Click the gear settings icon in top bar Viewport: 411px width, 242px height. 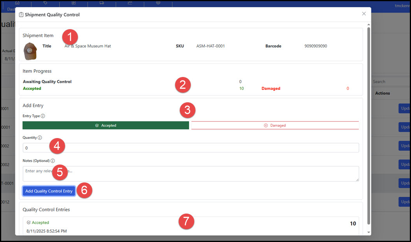[x=158, y=3]
